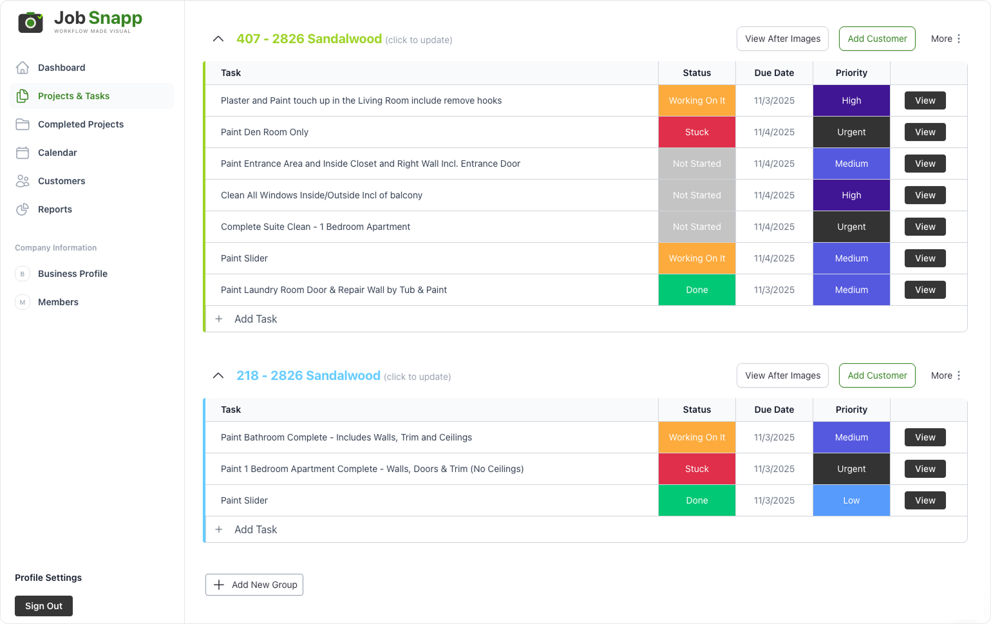Open the Members page

(59, 302)
